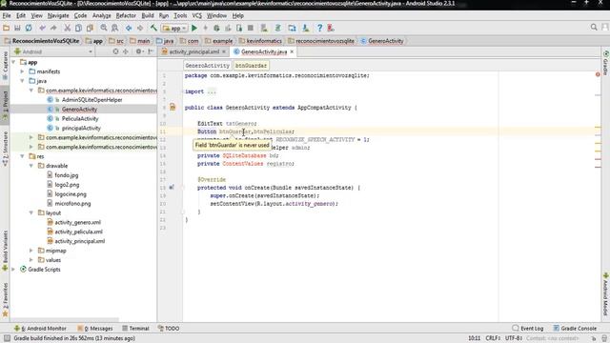Click the Back navigation arrow
Screen dimensions: 610x343
(129, 28)
